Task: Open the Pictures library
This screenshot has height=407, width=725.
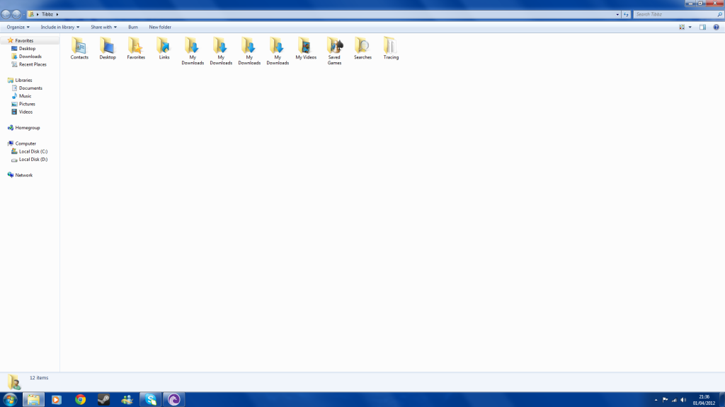Action: point(27,104)
